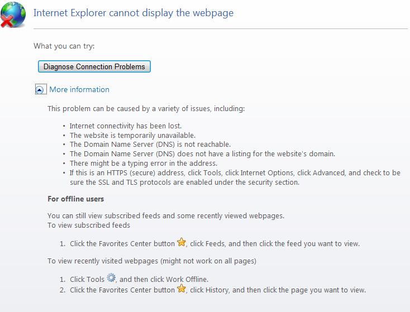Viewport: 410px width, 312px height.
Task: Click the Favorites star icon in History step
Action: point(181,289)
